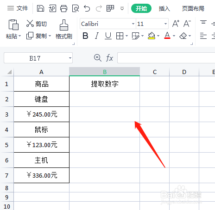Select row 8 header
The image size is (215, 210).
[6, 188]
